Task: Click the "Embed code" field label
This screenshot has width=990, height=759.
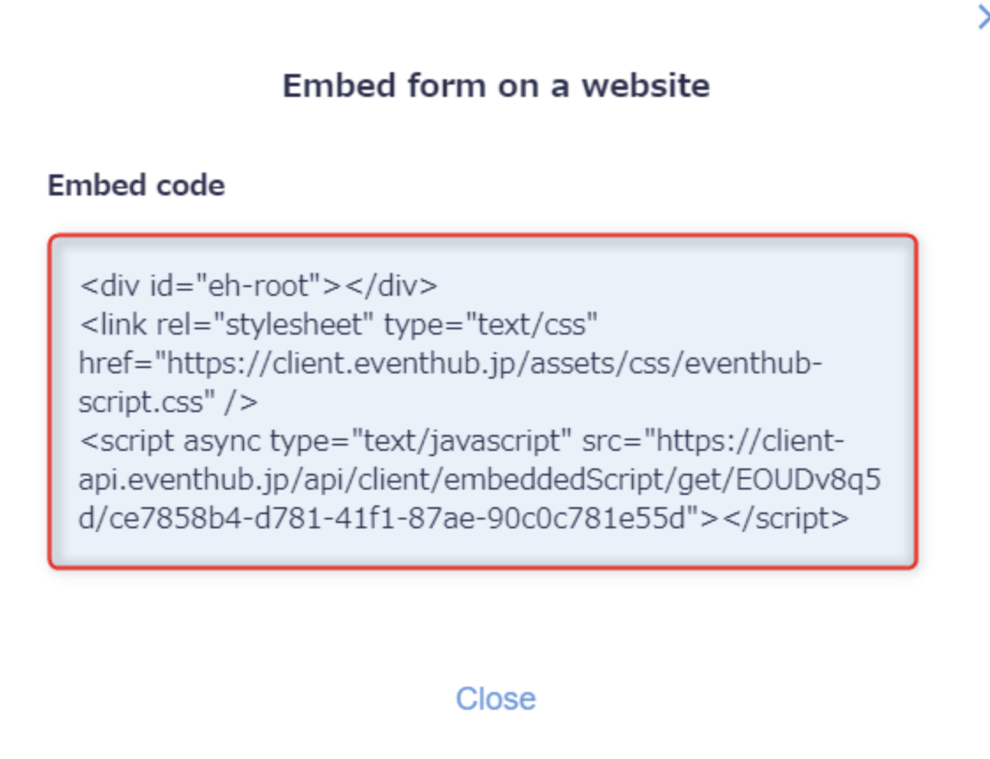Action: pos(137,186)
